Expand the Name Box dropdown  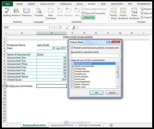coord(49,28)
